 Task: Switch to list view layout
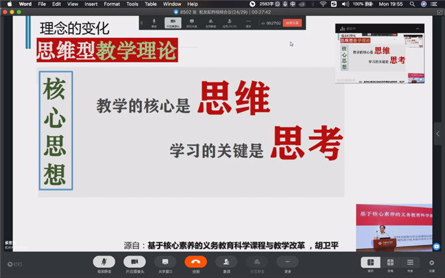point(410,262)
